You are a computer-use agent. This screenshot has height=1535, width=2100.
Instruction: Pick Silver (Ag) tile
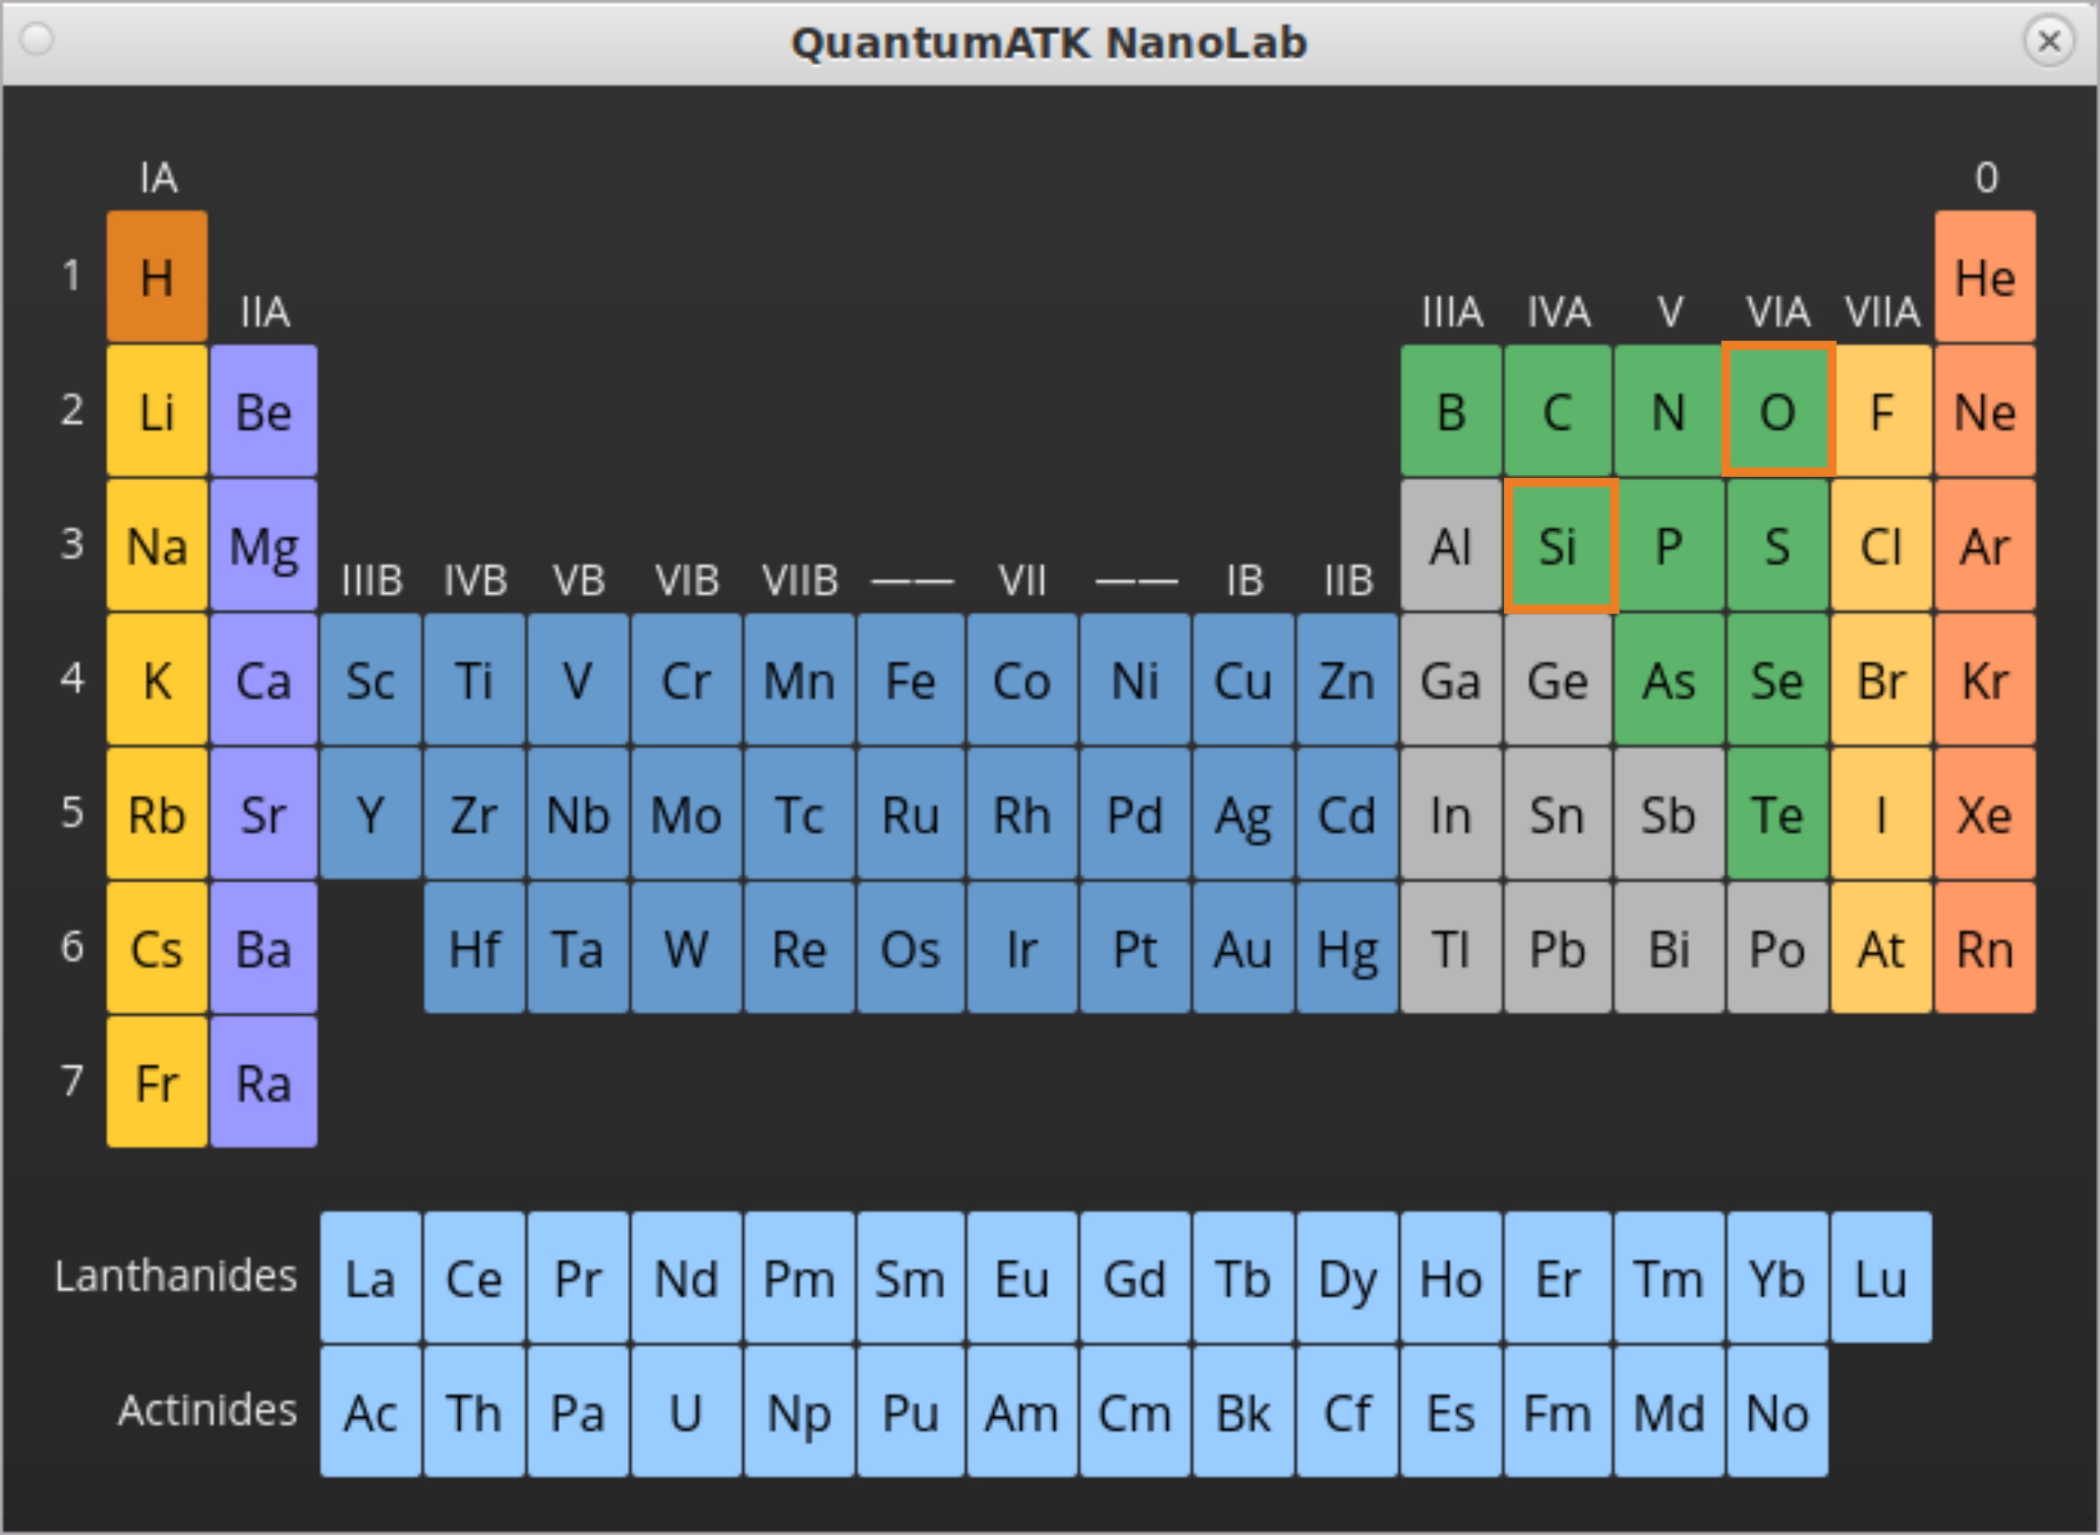[1245, 813]
